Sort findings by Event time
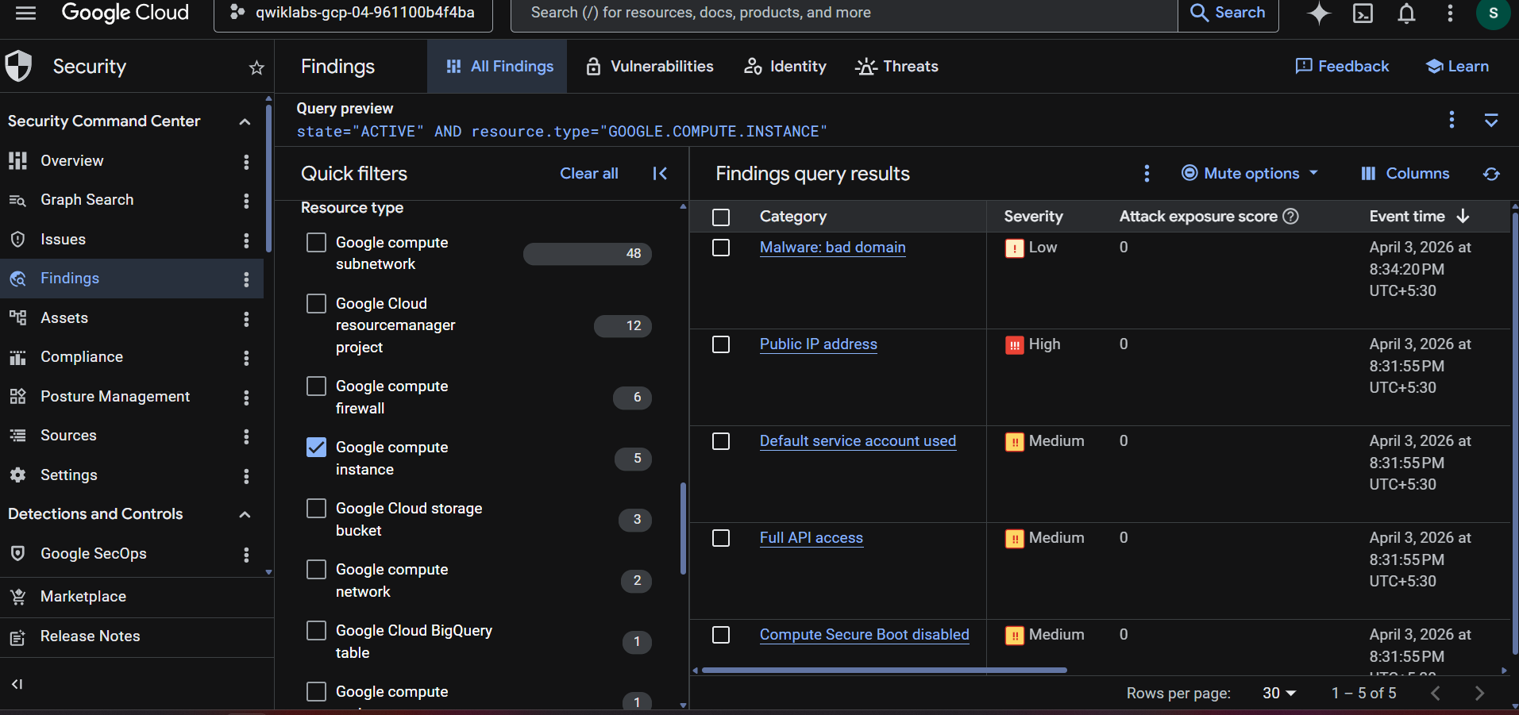 pyautogui.click(x=1419, y=216)
